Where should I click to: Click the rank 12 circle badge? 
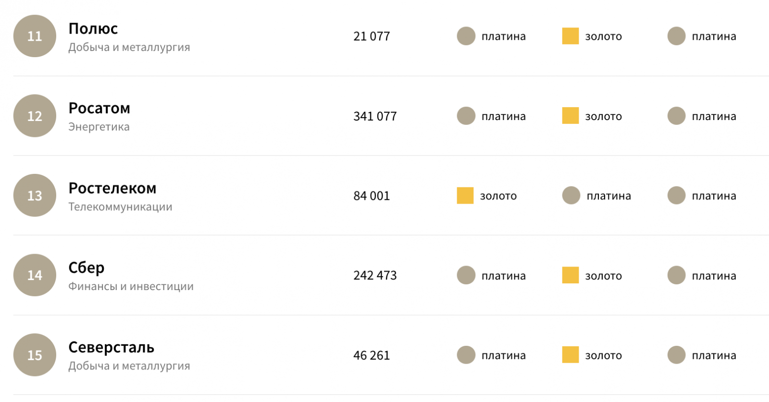35,116
